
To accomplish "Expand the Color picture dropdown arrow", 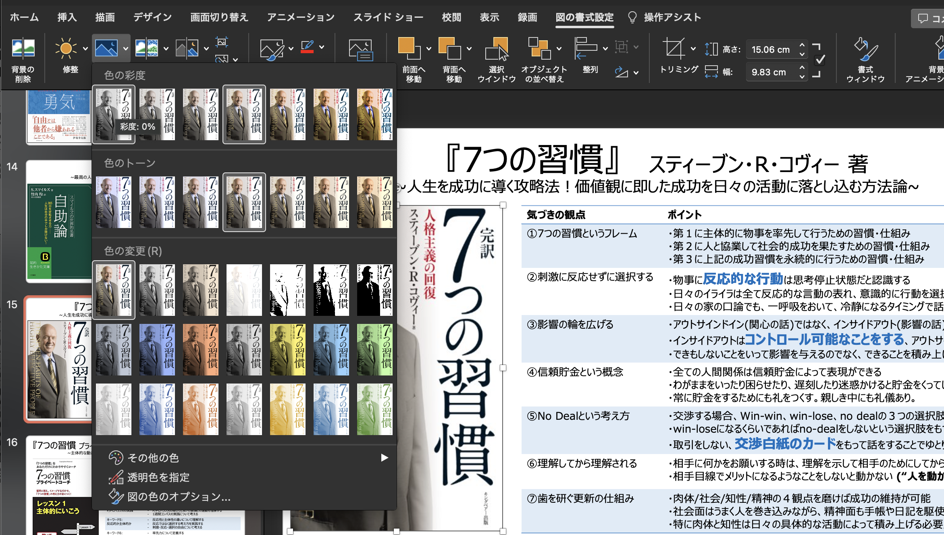I will tap(126, 49).
